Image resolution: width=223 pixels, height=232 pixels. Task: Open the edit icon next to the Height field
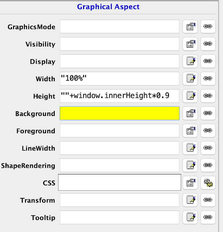click(x=190, y=96)
